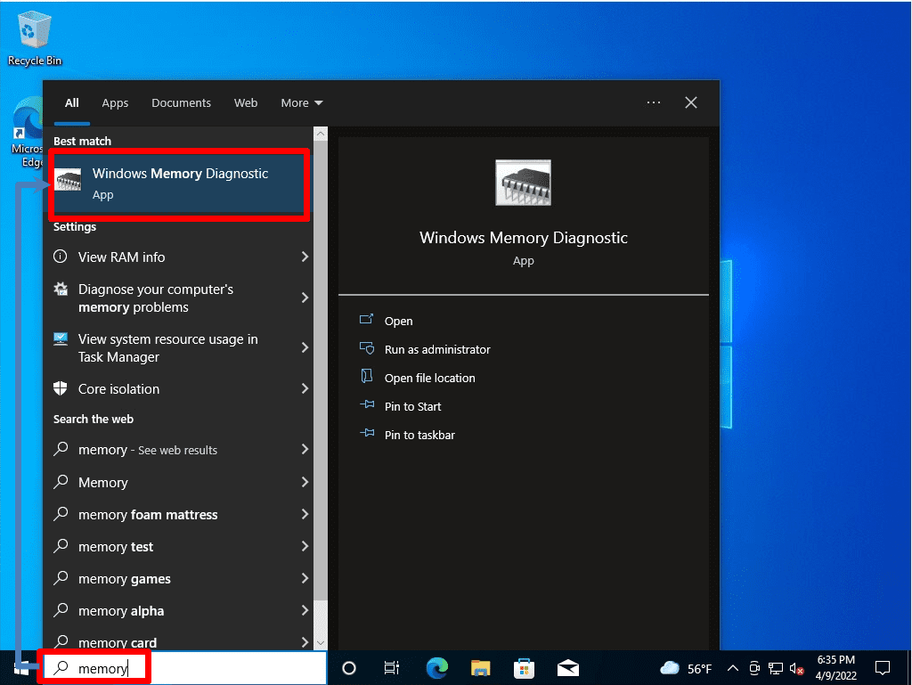This screenshot has height=685, width=912.
Task: Expand the Core isolation chevron
Action: click(305, 388)
